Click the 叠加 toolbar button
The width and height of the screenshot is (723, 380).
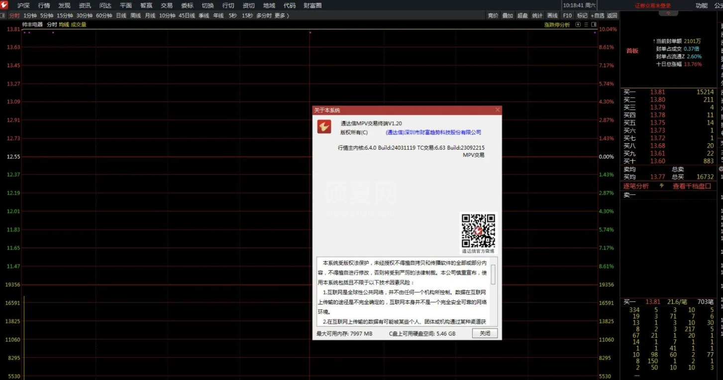508,15
